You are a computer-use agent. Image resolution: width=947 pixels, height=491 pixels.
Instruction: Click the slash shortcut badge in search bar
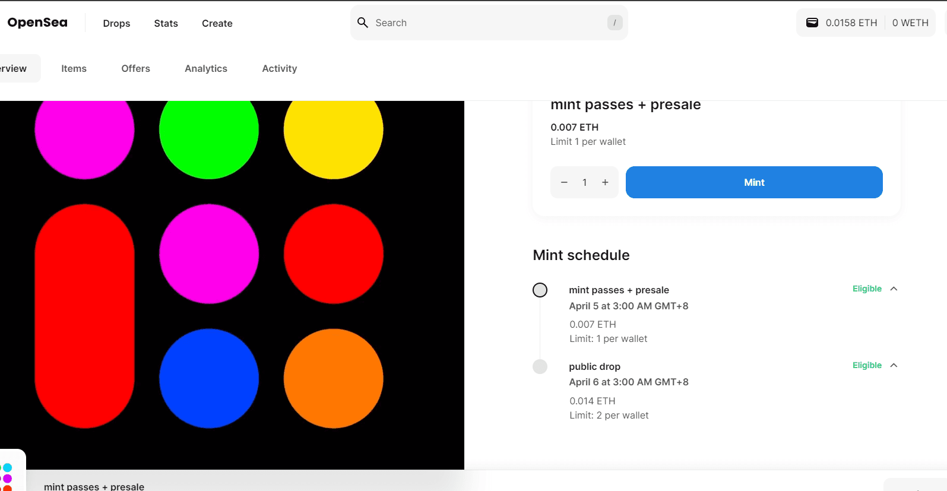(x=615, y=23)
